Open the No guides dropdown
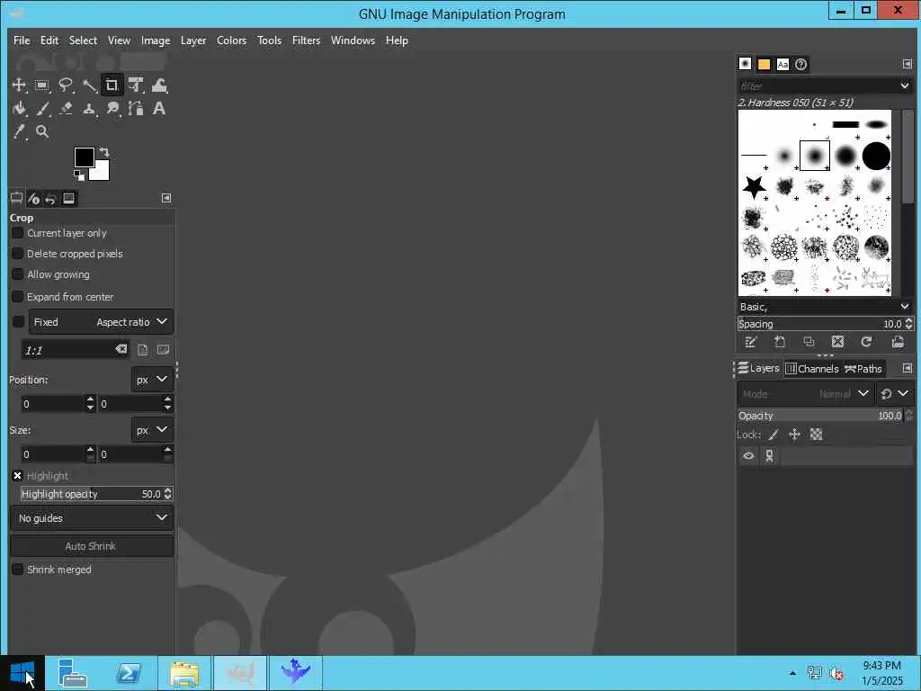The height and width of the screenshot is (691, 921). (x=92, y=518)
